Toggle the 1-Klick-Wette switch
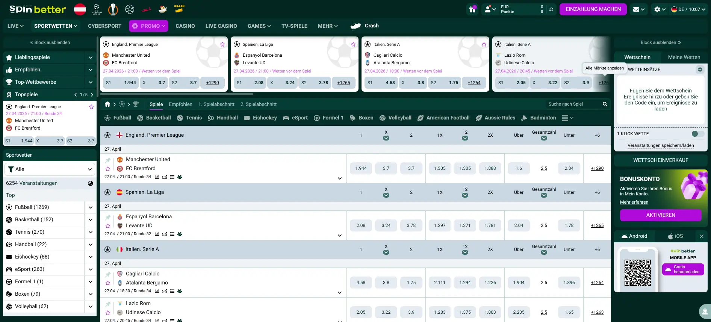 (x=698, y=134)
